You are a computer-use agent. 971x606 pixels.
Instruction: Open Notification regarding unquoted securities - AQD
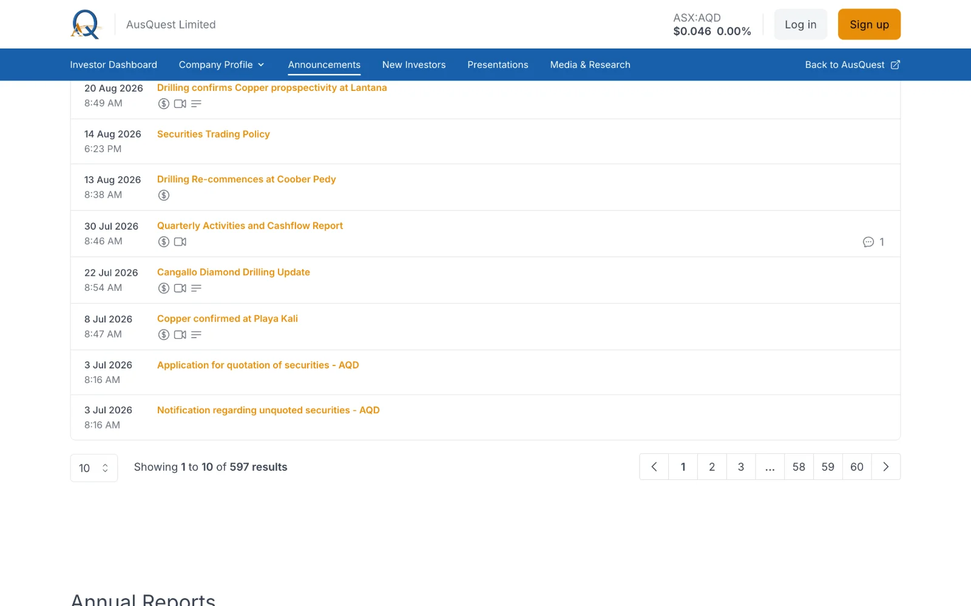click(268, 410)
